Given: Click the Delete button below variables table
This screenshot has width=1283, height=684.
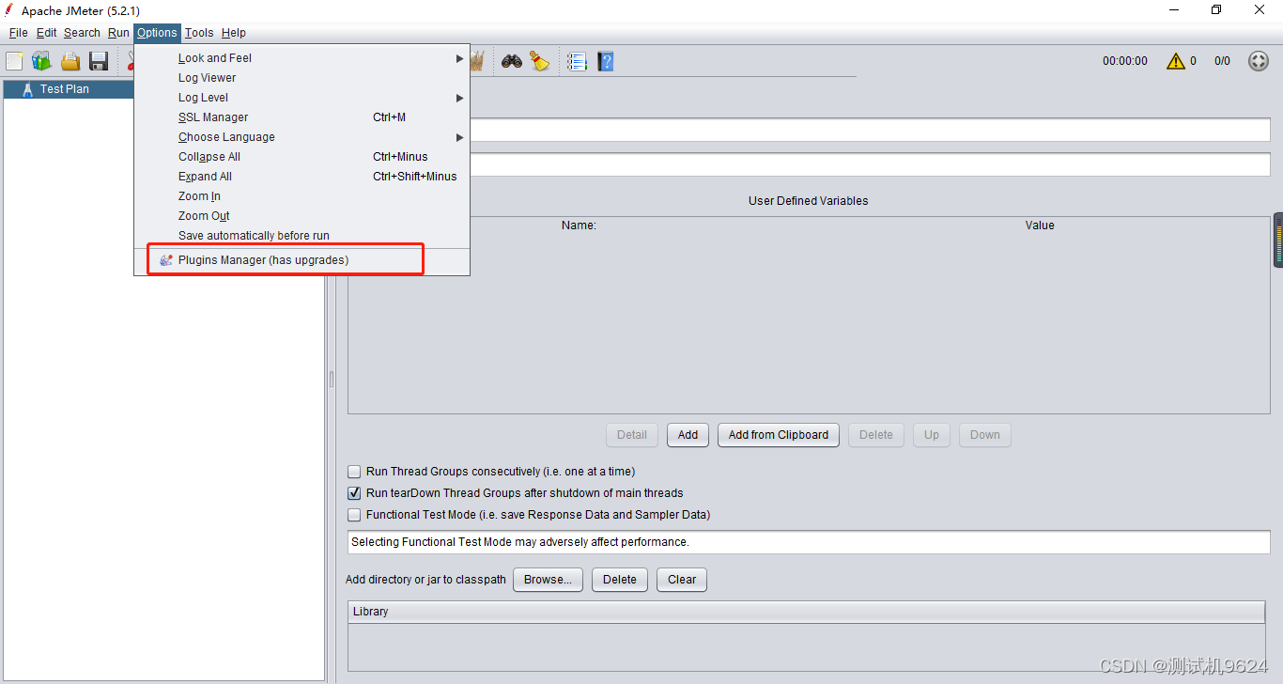Looking at the screenshot, I should 876,435.
